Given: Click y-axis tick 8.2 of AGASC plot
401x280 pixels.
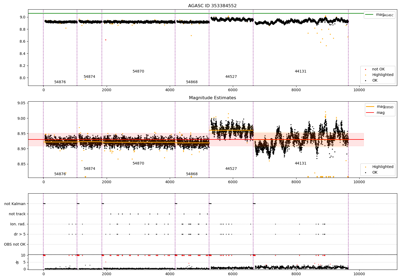Looking at the screenshot, I should 22,66.
